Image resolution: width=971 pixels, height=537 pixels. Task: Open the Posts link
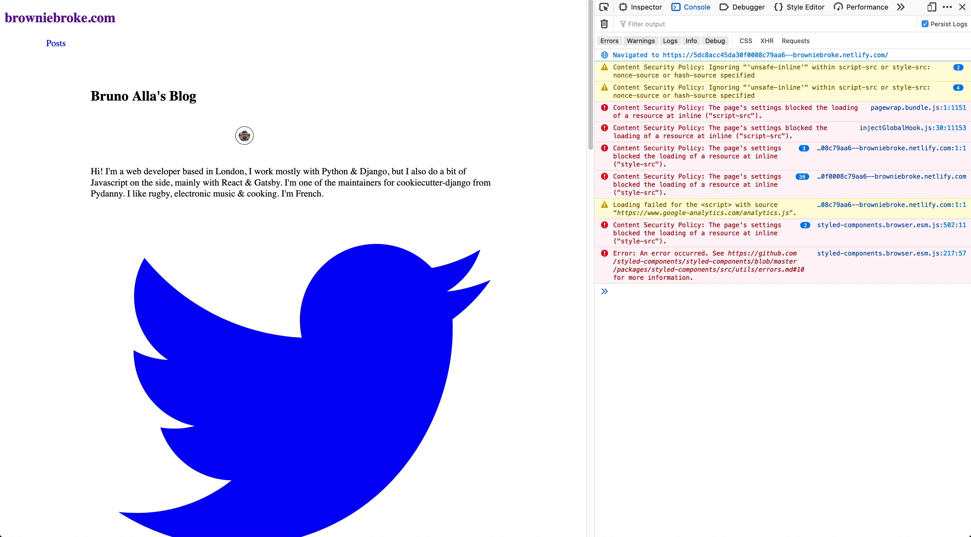tap(56, 43)
